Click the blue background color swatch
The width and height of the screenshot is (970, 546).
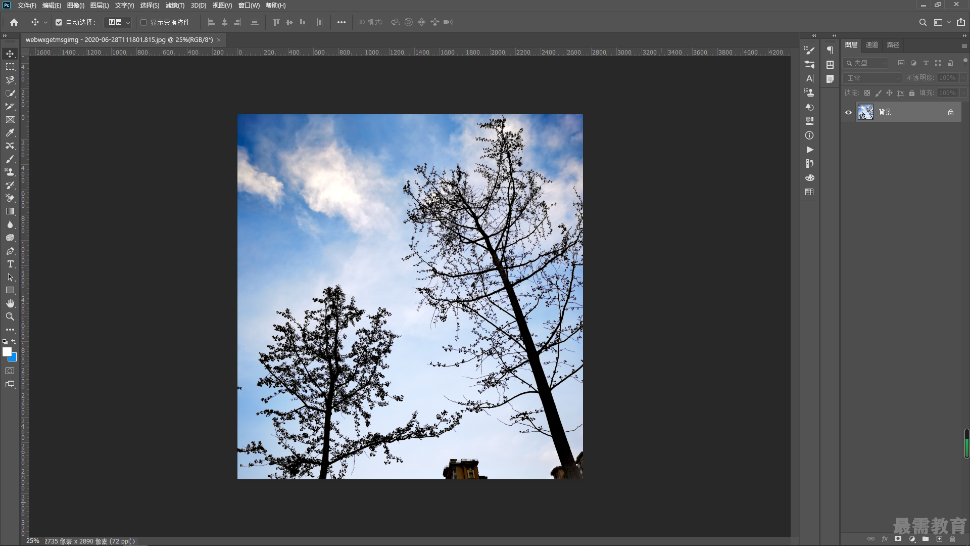click(x=14, y=358)
